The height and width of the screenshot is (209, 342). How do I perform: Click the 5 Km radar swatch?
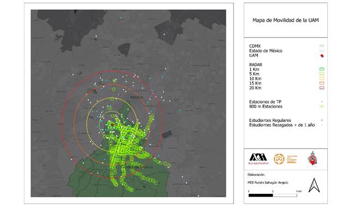322,74
